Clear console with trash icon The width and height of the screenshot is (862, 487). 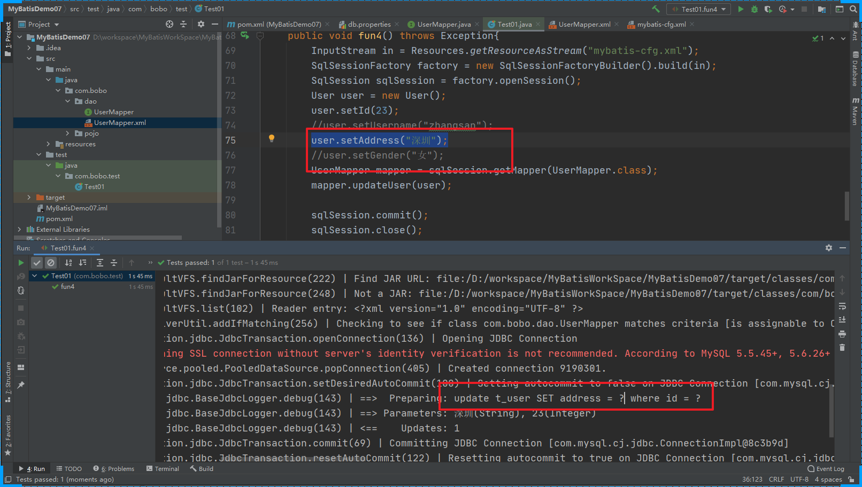[x=842, y=348]
